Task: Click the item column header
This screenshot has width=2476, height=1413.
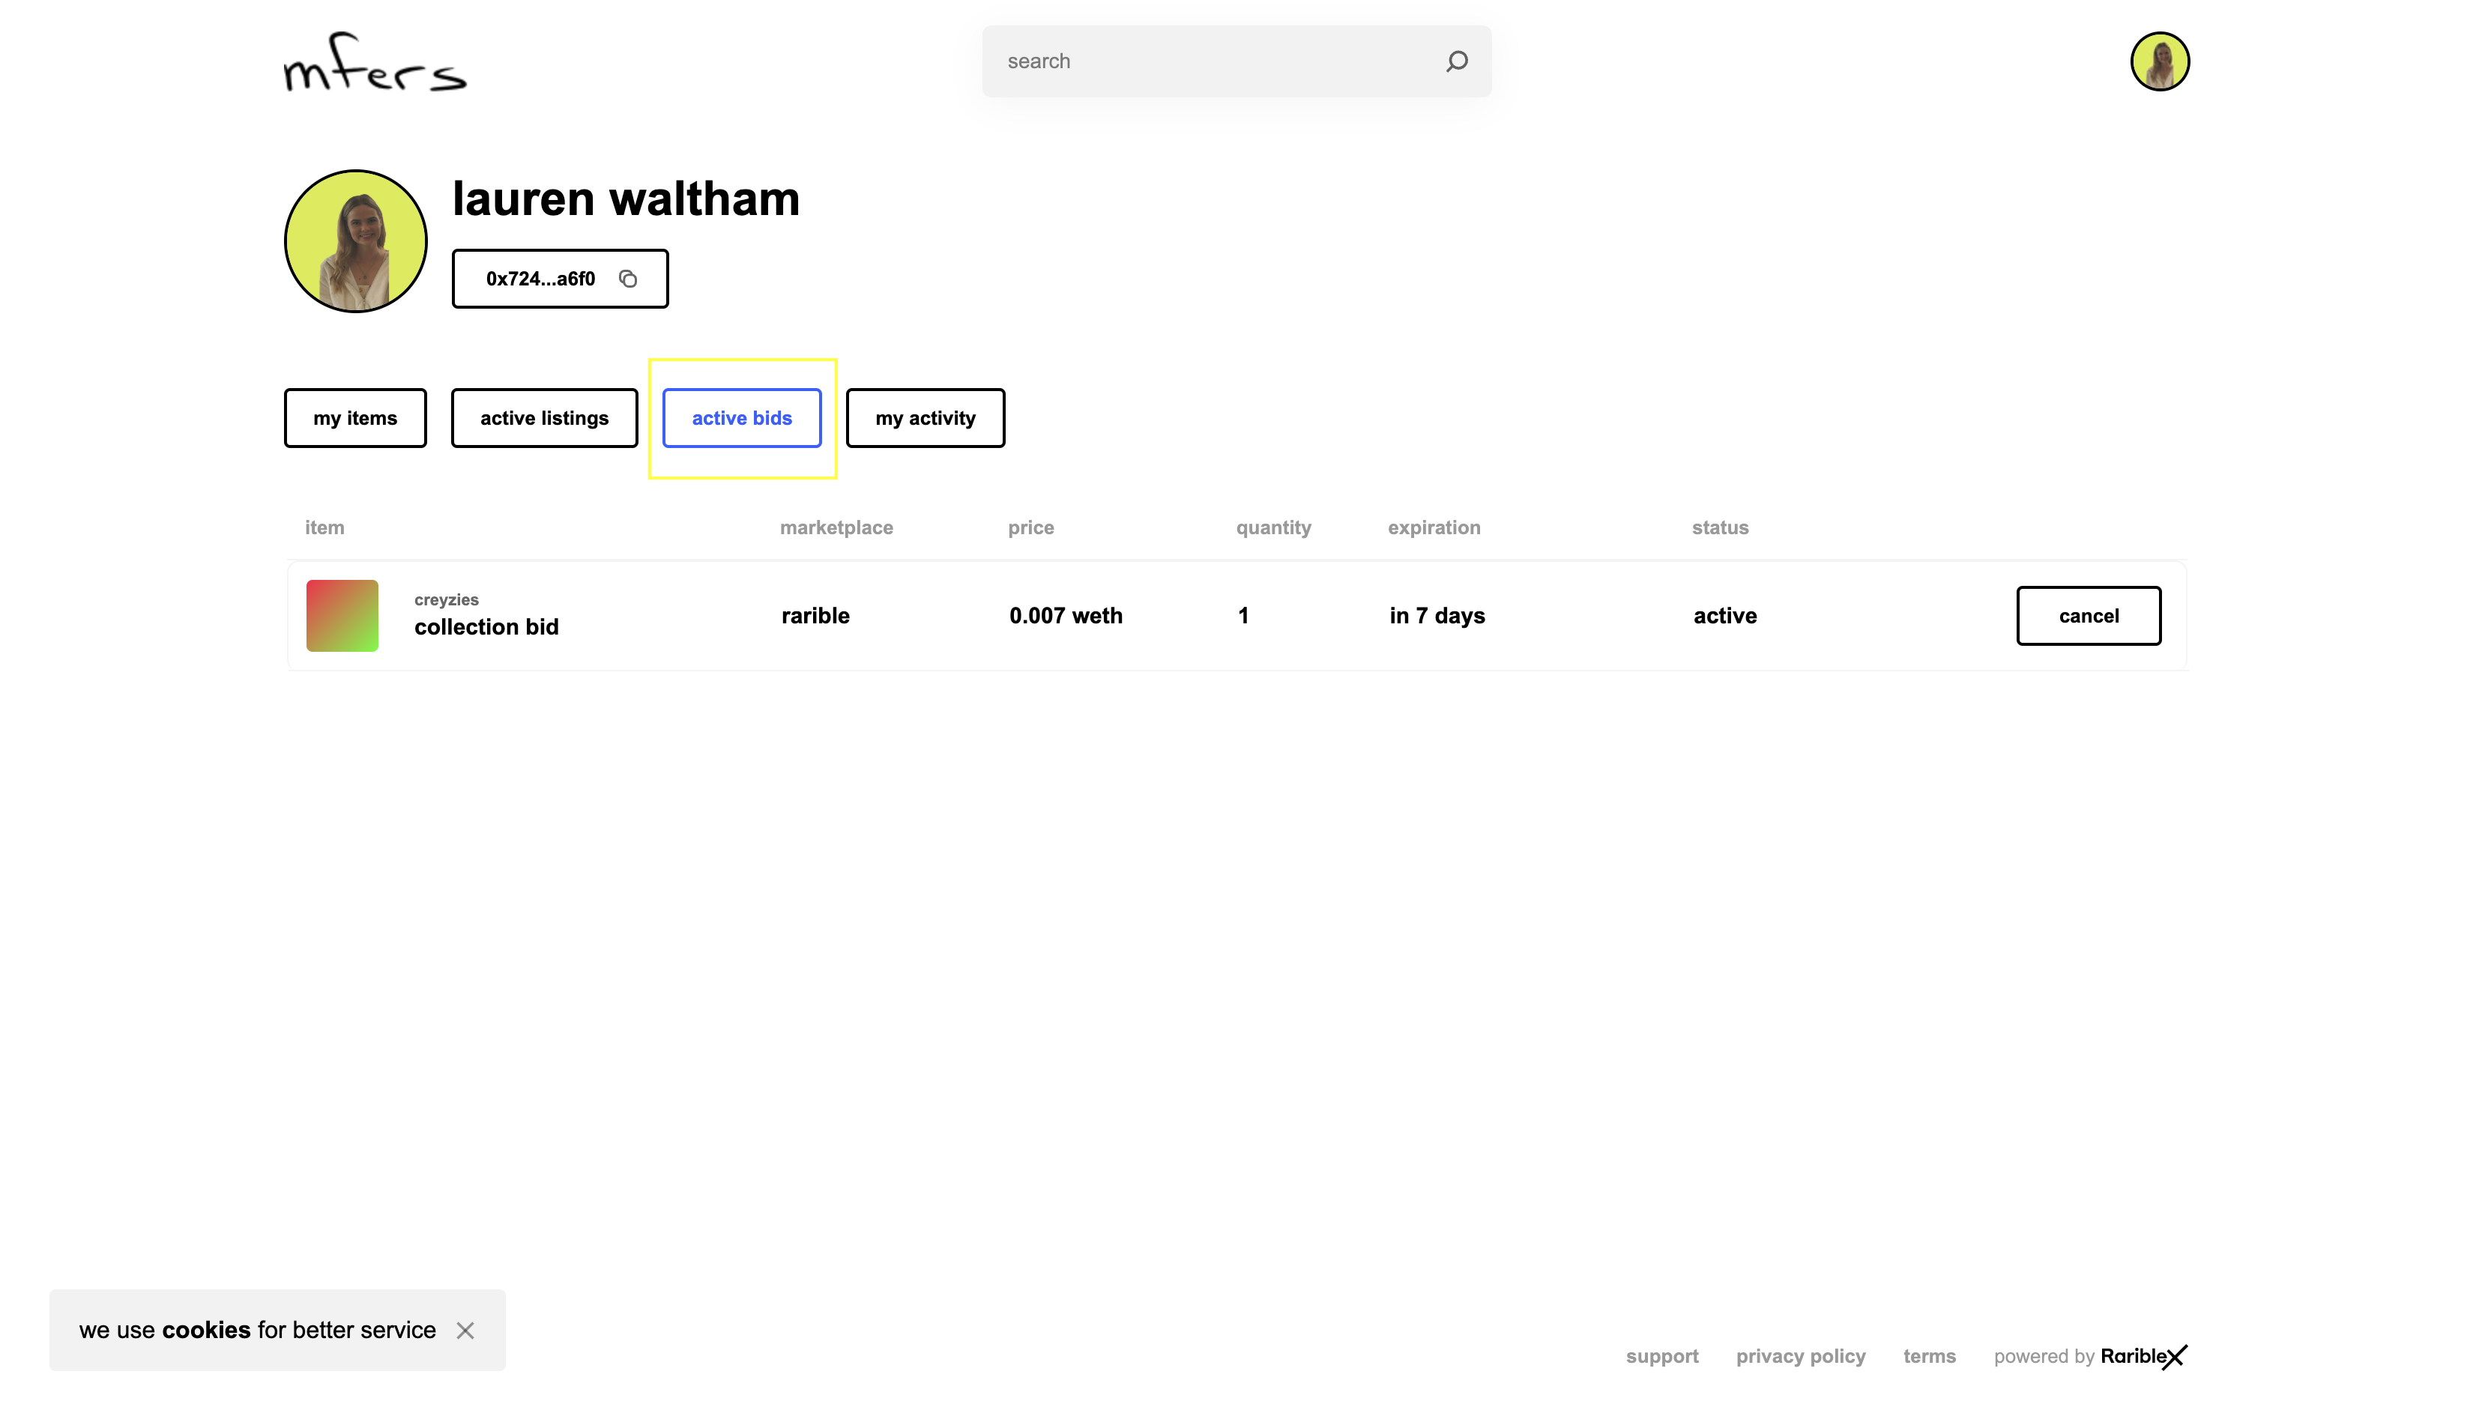Action: tap(324, 527)
